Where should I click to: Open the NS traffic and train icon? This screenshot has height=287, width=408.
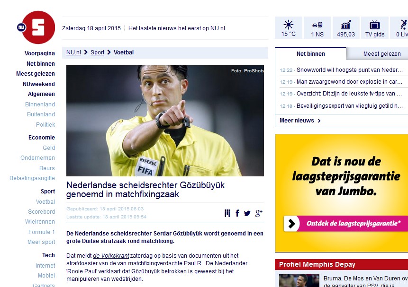click(x=317, y=28)
